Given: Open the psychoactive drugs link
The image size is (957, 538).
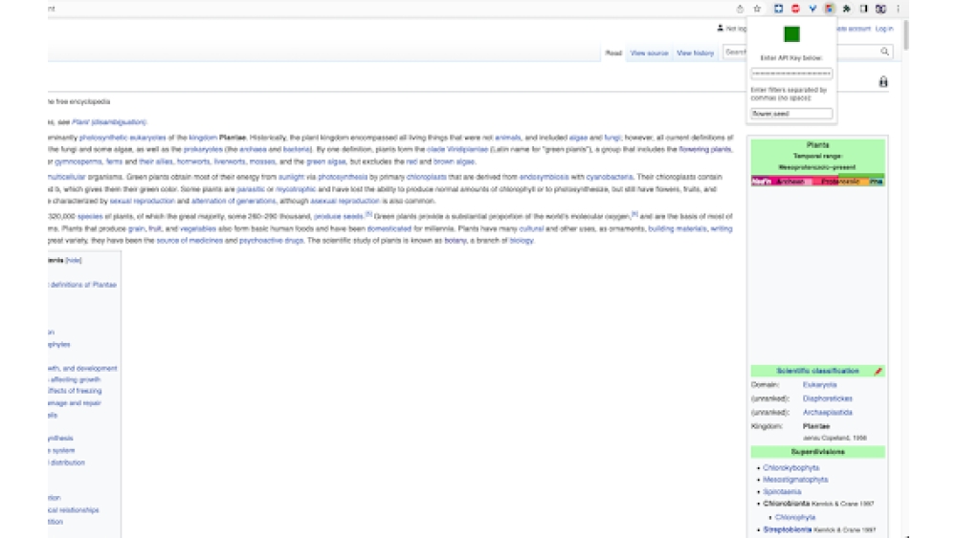Looking at the screenshot, I should click(271, 241).
